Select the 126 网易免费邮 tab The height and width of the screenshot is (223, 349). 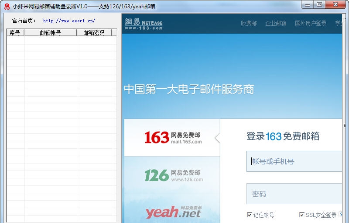coord(172,175)
